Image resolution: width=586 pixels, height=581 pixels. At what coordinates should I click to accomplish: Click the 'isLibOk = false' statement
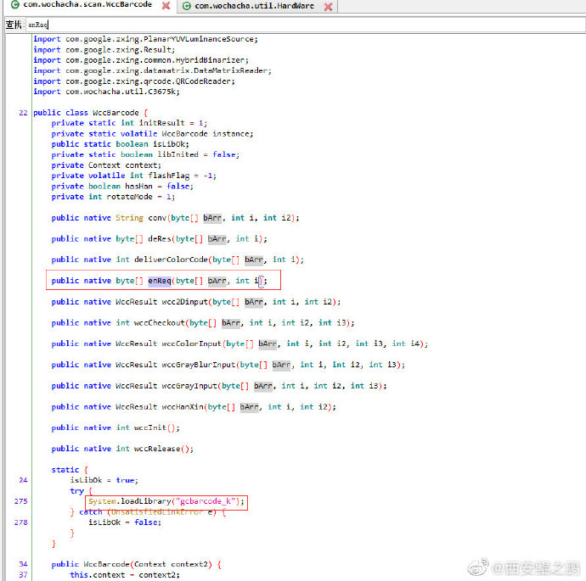pyautogui.click(x=125, y=522)
